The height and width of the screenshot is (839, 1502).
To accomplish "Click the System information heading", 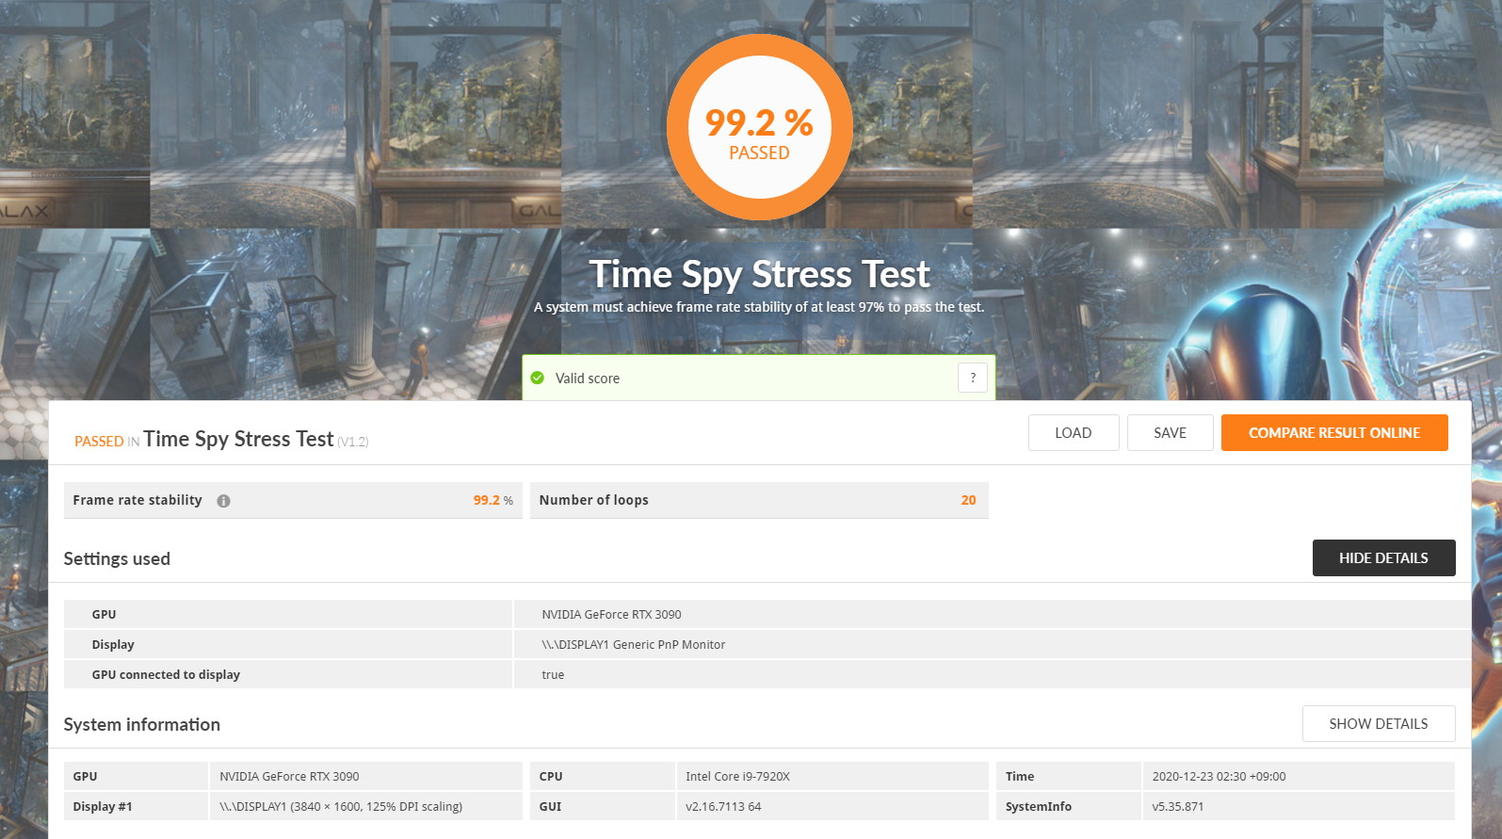I will tap(141, 724).
